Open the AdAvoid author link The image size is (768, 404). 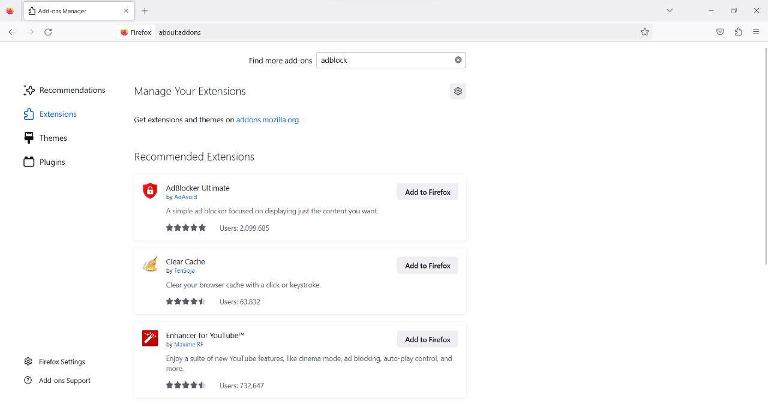[185, 197]
